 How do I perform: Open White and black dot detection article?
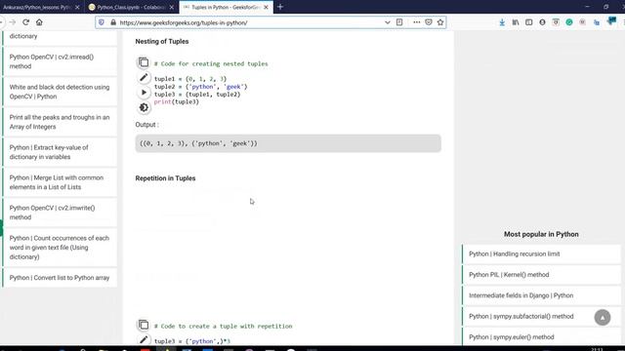click(60, 92)
